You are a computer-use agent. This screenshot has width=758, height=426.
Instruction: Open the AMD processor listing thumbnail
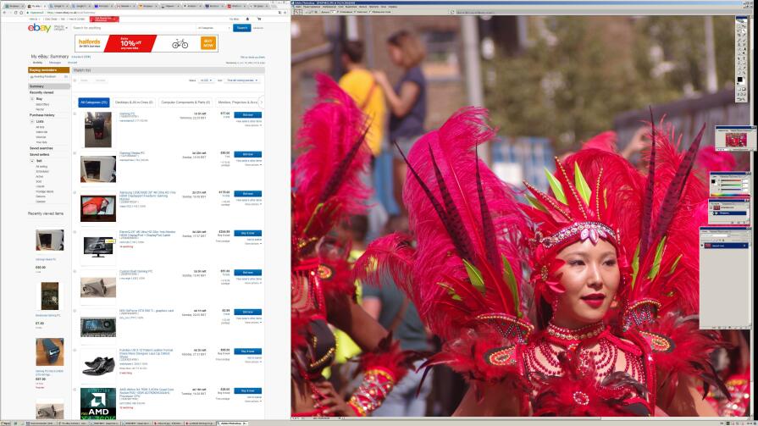click(x=98, y=403)
